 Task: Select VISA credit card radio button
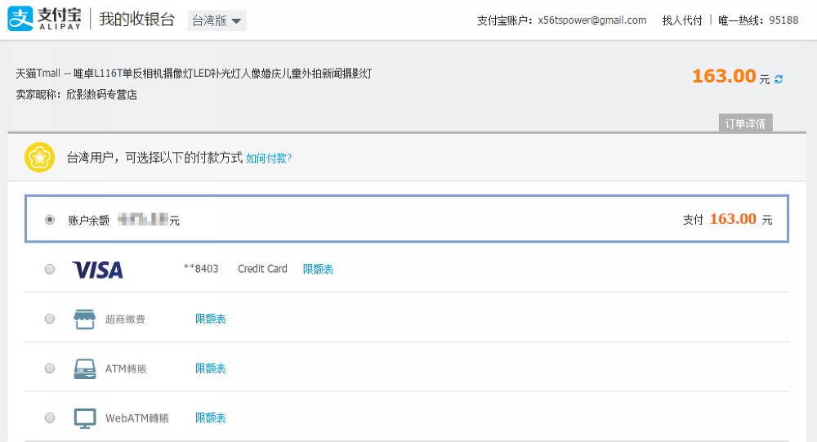(50, 269)
